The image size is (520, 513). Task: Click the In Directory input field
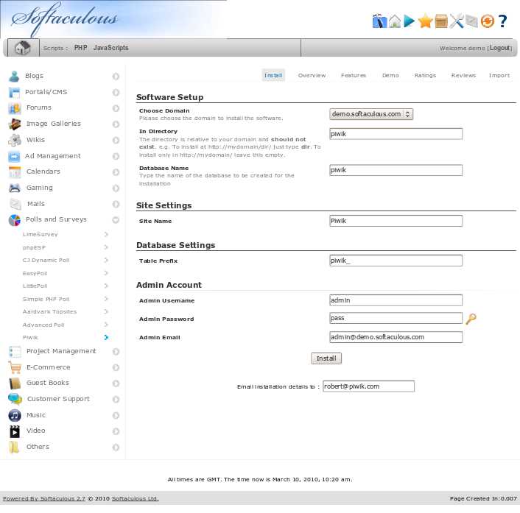[x=396, y=134]
